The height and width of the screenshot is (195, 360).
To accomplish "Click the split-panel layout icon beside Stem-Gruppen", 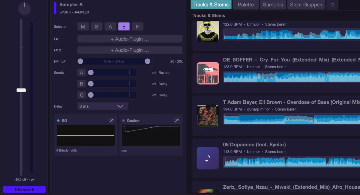I will click(x=332, y=5).
